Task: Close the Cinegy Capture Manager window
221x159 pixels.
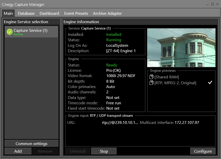Action: [217, 4]
